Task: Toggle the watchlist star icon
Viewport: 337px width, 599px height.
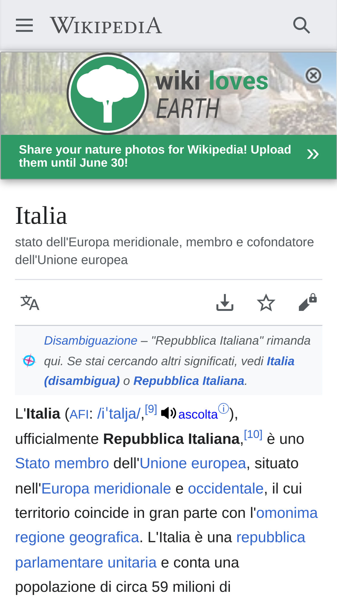Action: [x=266, y=302]
